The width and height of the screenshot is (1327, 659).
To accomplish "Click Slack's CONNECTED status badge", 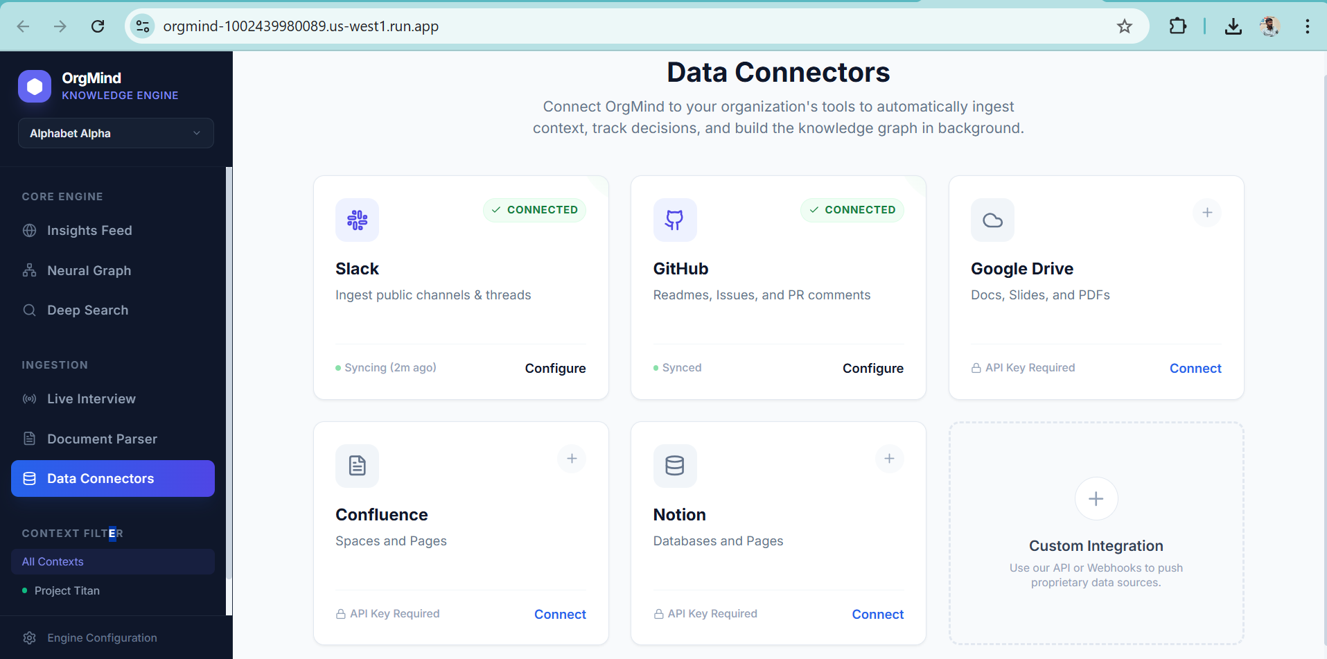I will pos(534,210).
